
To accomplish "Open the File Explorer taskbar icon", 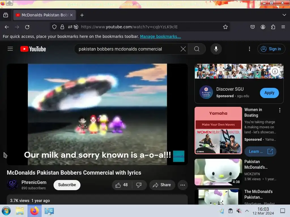I will (20, 211).
